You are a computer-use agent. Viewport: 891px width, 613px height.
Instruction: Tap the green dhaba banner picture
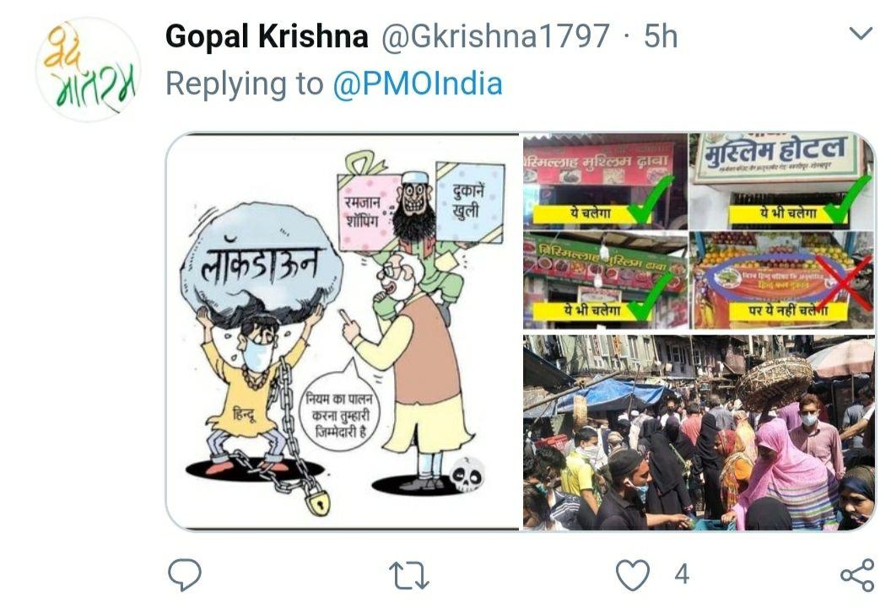[x=605, y=280]
